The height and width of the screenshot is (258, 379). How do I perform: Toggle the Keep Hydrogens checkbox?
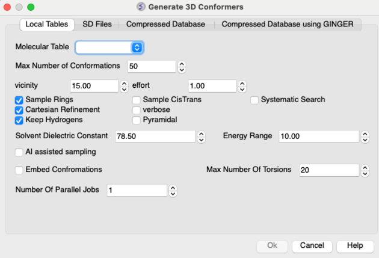[x=19, y=120]
